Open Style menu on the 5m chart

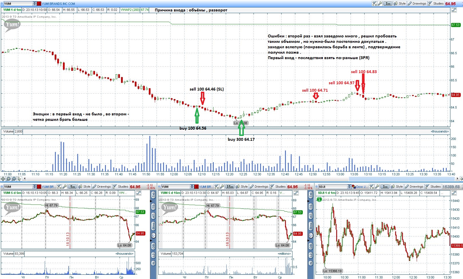84,186
